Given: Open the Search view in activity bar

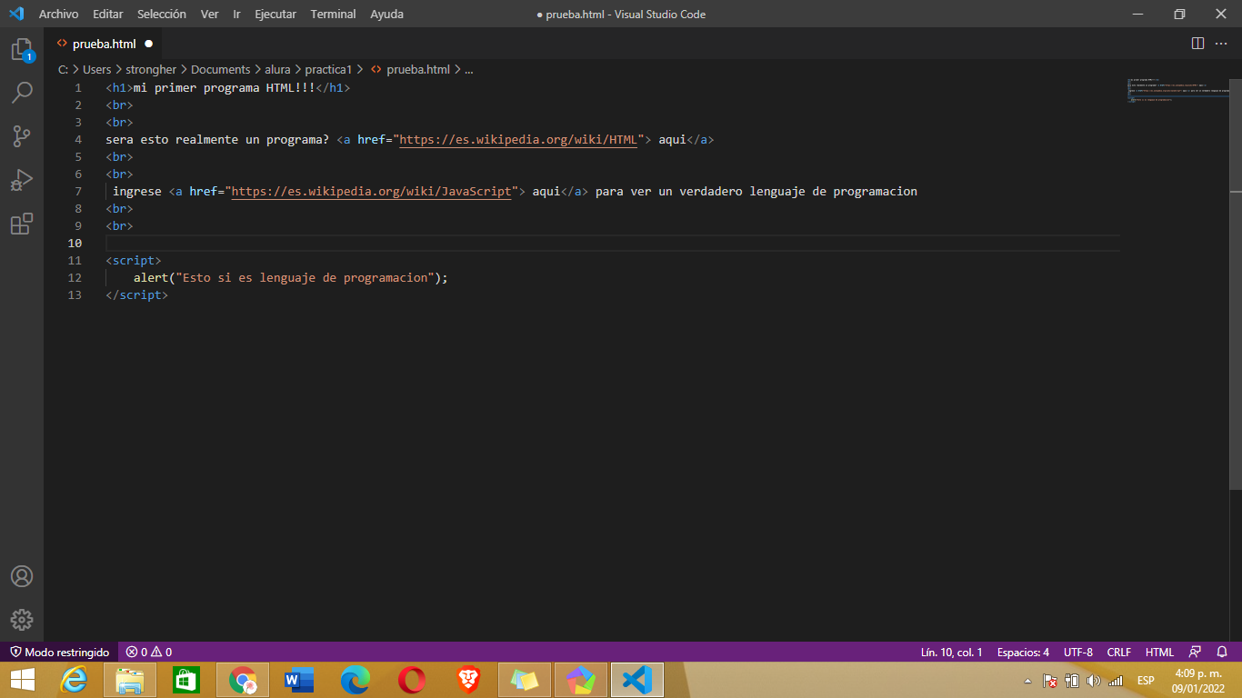Looking at the screenshot, I should click(22, 93).
